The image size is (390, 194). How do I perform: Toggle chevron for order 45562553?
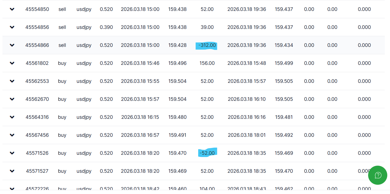coord(12,81)
